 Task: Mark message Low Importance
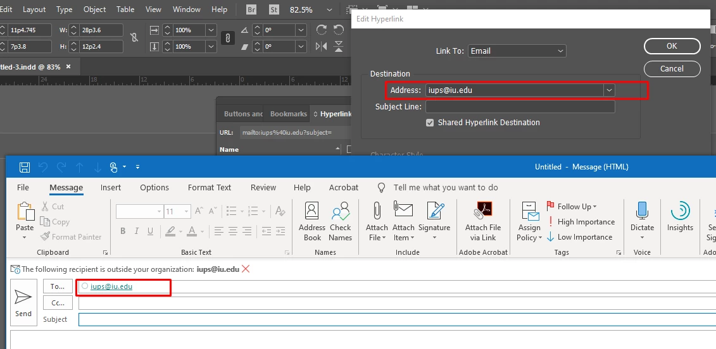(x=579, y=236)
